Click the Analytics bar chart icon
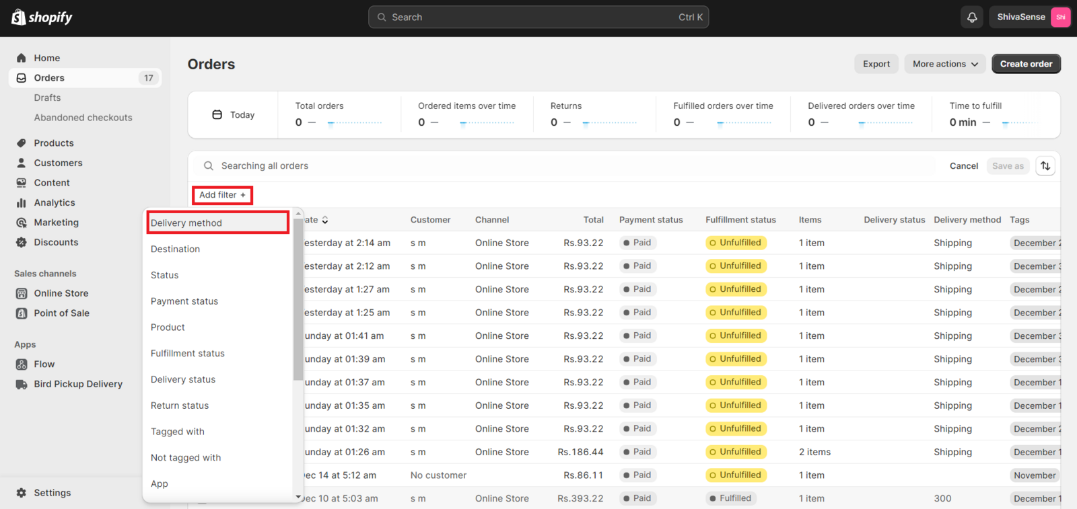The width and height of the screenshot is (1077, 509). 22,202
